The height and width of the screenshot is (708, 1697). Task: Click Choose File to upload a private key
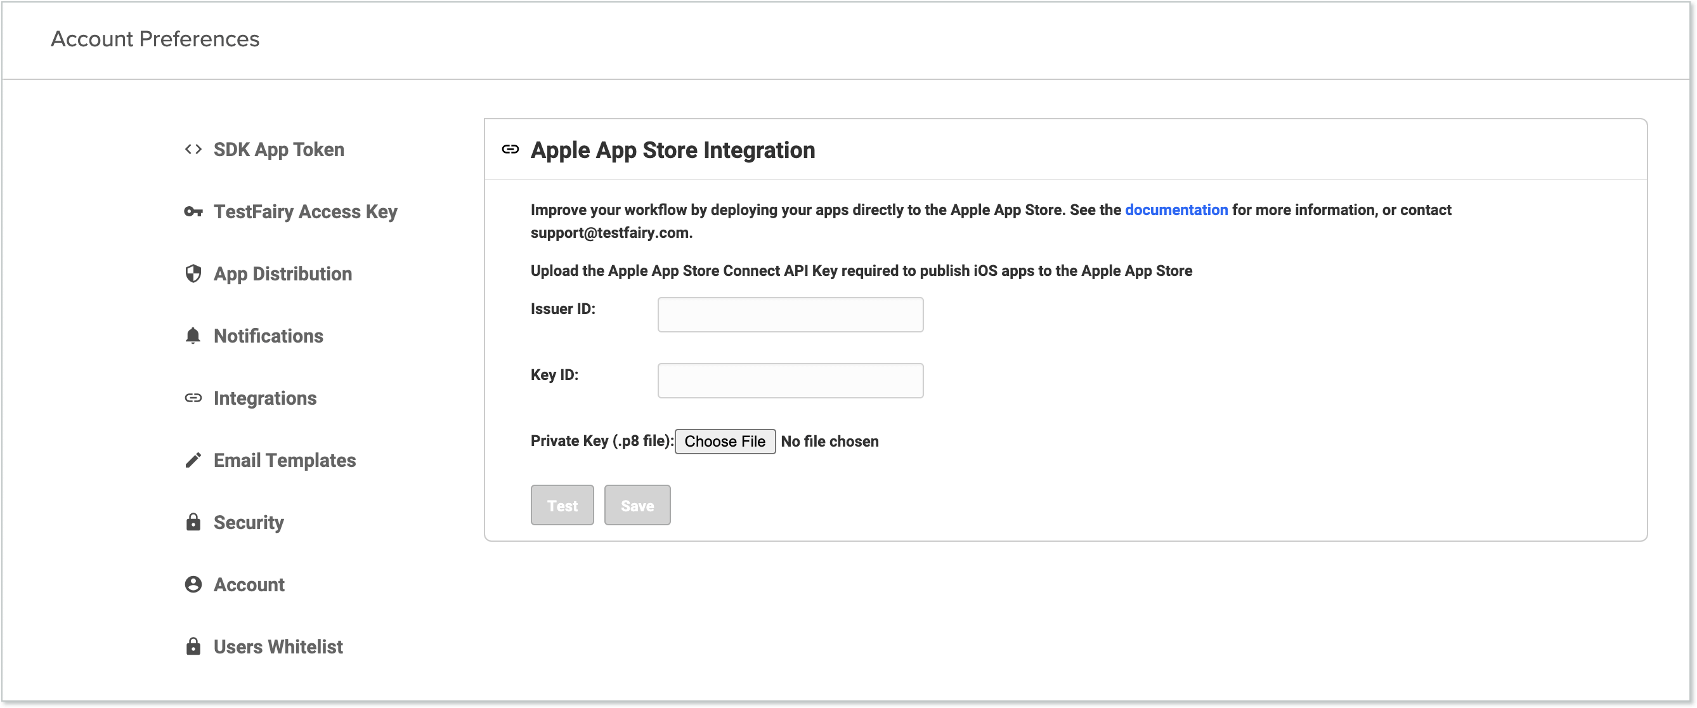coord(725,441)
